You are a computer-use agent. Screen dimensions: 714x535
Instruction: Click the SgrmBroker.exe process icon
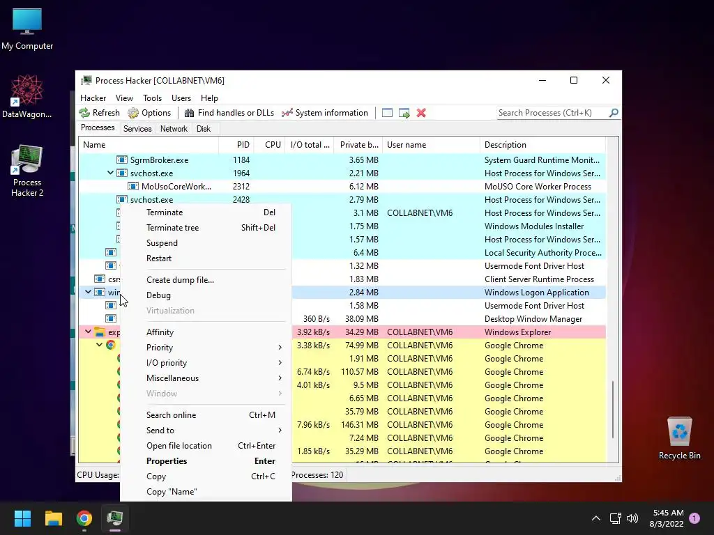[x=121, y=160]
